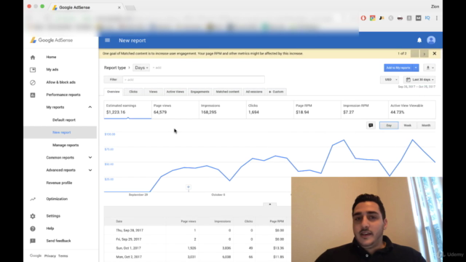
Task: Click the Allow & block ads icon
Action: [33, 82]
